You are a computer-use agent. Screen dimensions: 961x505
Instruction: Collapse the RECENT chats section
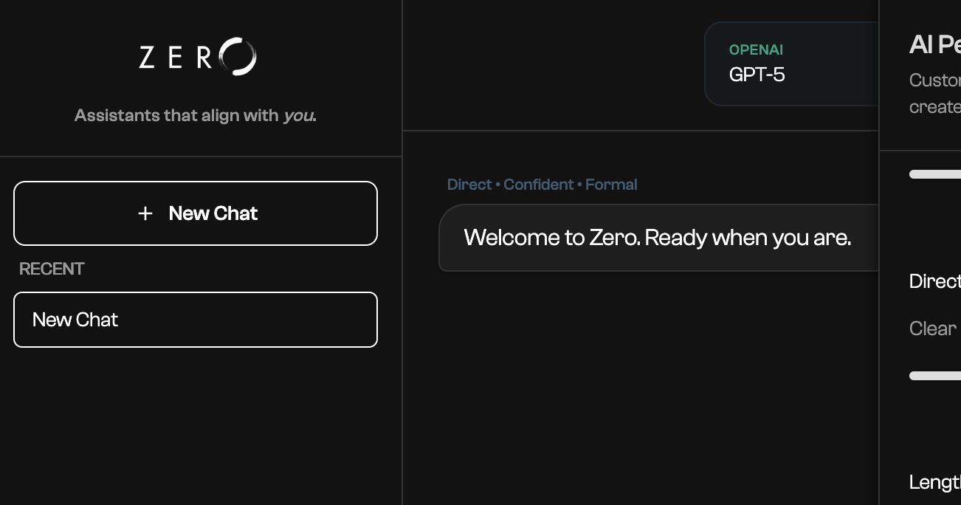coord(52,268)
